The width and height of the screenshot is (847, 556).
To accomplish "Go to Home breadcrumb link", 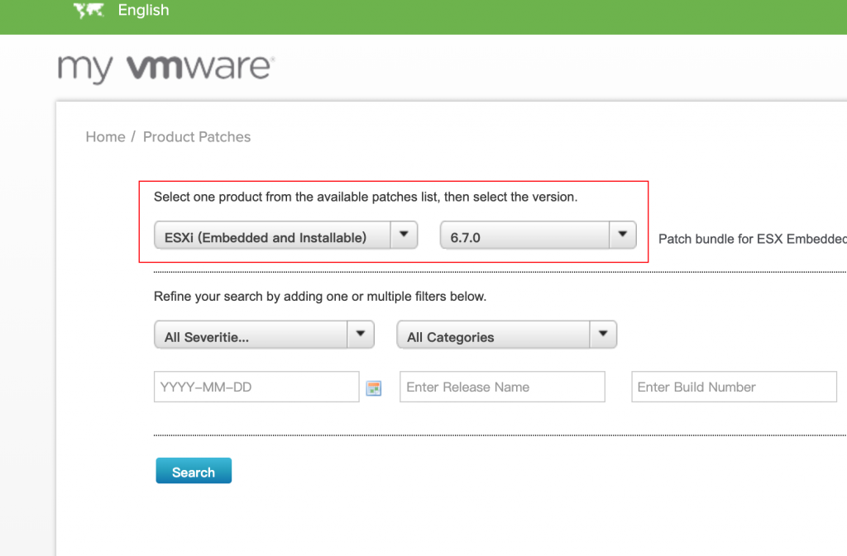I will pyautogui.click(x=105, y=137).
